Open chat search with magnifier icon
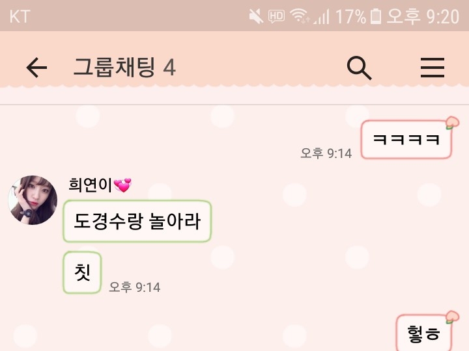Image resolution: width=469 pixels, height=351 pixels. pyautogui.click(x=359, y=68)
